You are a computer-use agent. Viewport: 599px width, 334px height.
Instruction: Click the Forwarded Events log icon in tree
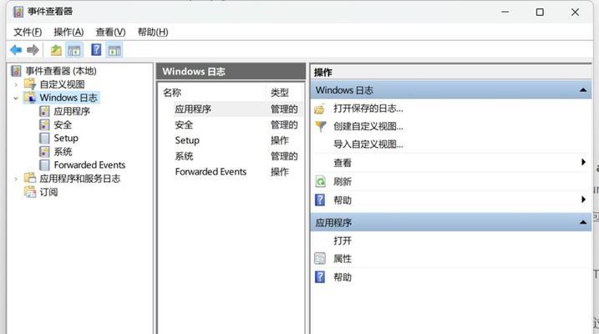click(44, 164)
